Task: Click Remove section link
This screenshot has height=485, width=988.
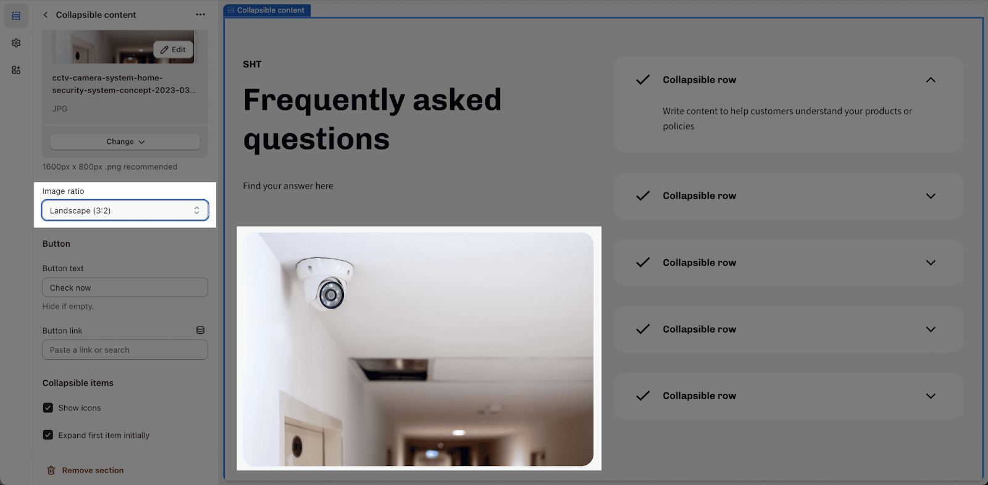Action: pyautogui.click(x=93, y=470)
